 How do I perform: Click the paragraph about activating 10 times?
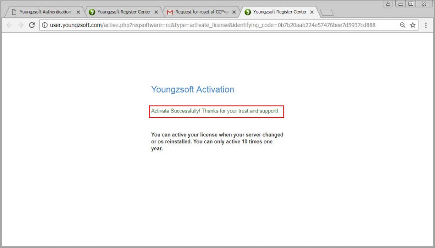217,142
